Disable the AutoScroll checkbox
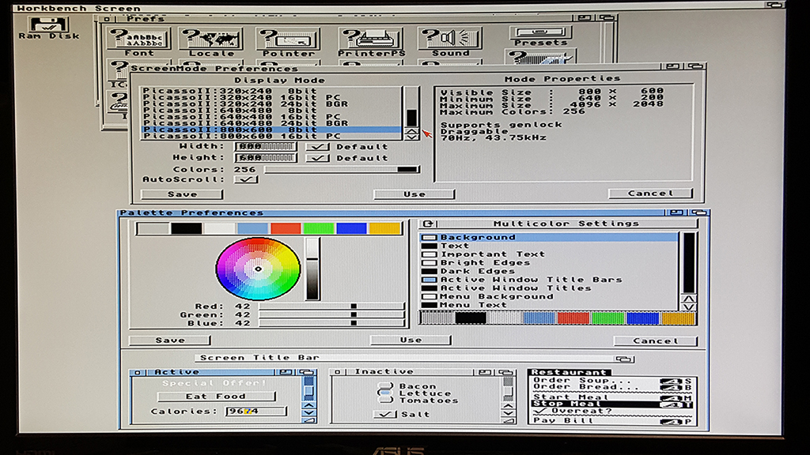 tap(246, 179)
